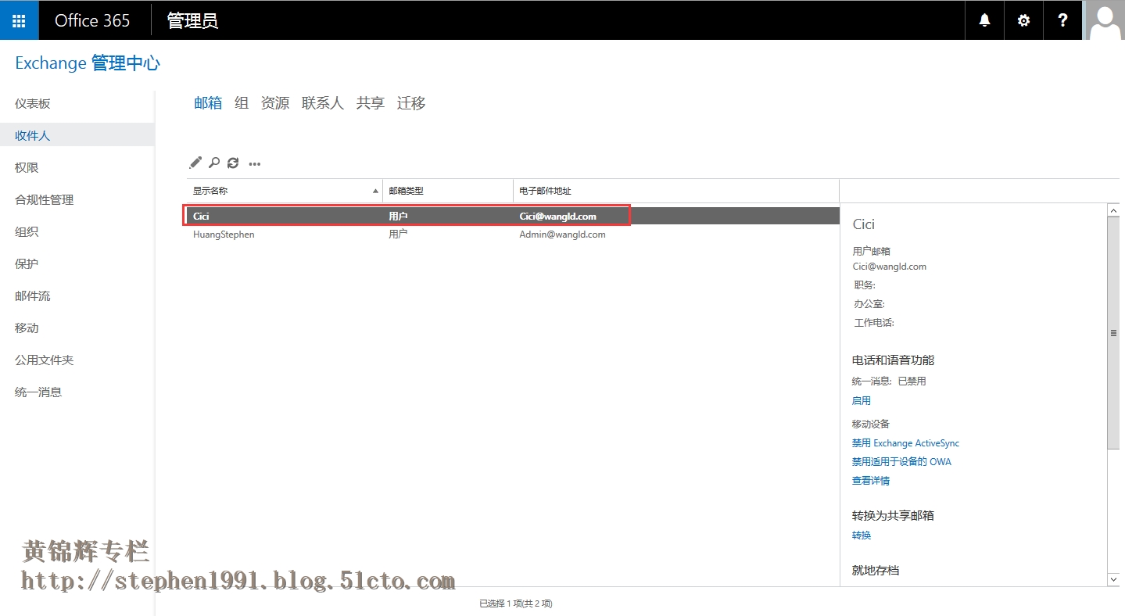Open settings gear icon in header
This screenshot has width=1125, height=616.
pos(1023,20)
